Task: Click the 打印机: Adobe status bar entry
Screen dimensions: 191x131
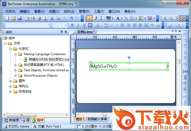Action: click(16, 126)
